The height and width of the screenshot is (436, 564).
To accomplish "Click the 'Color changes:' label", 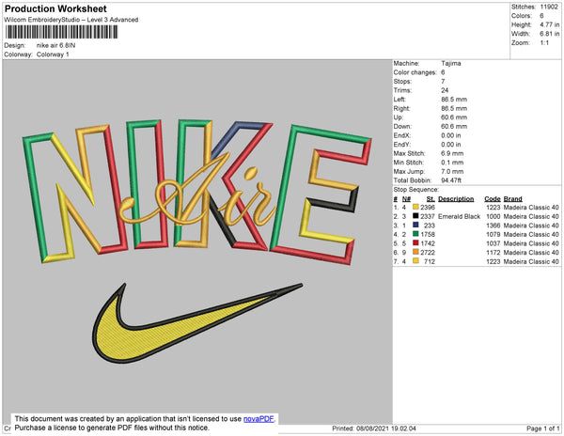I will click(415, 72).
